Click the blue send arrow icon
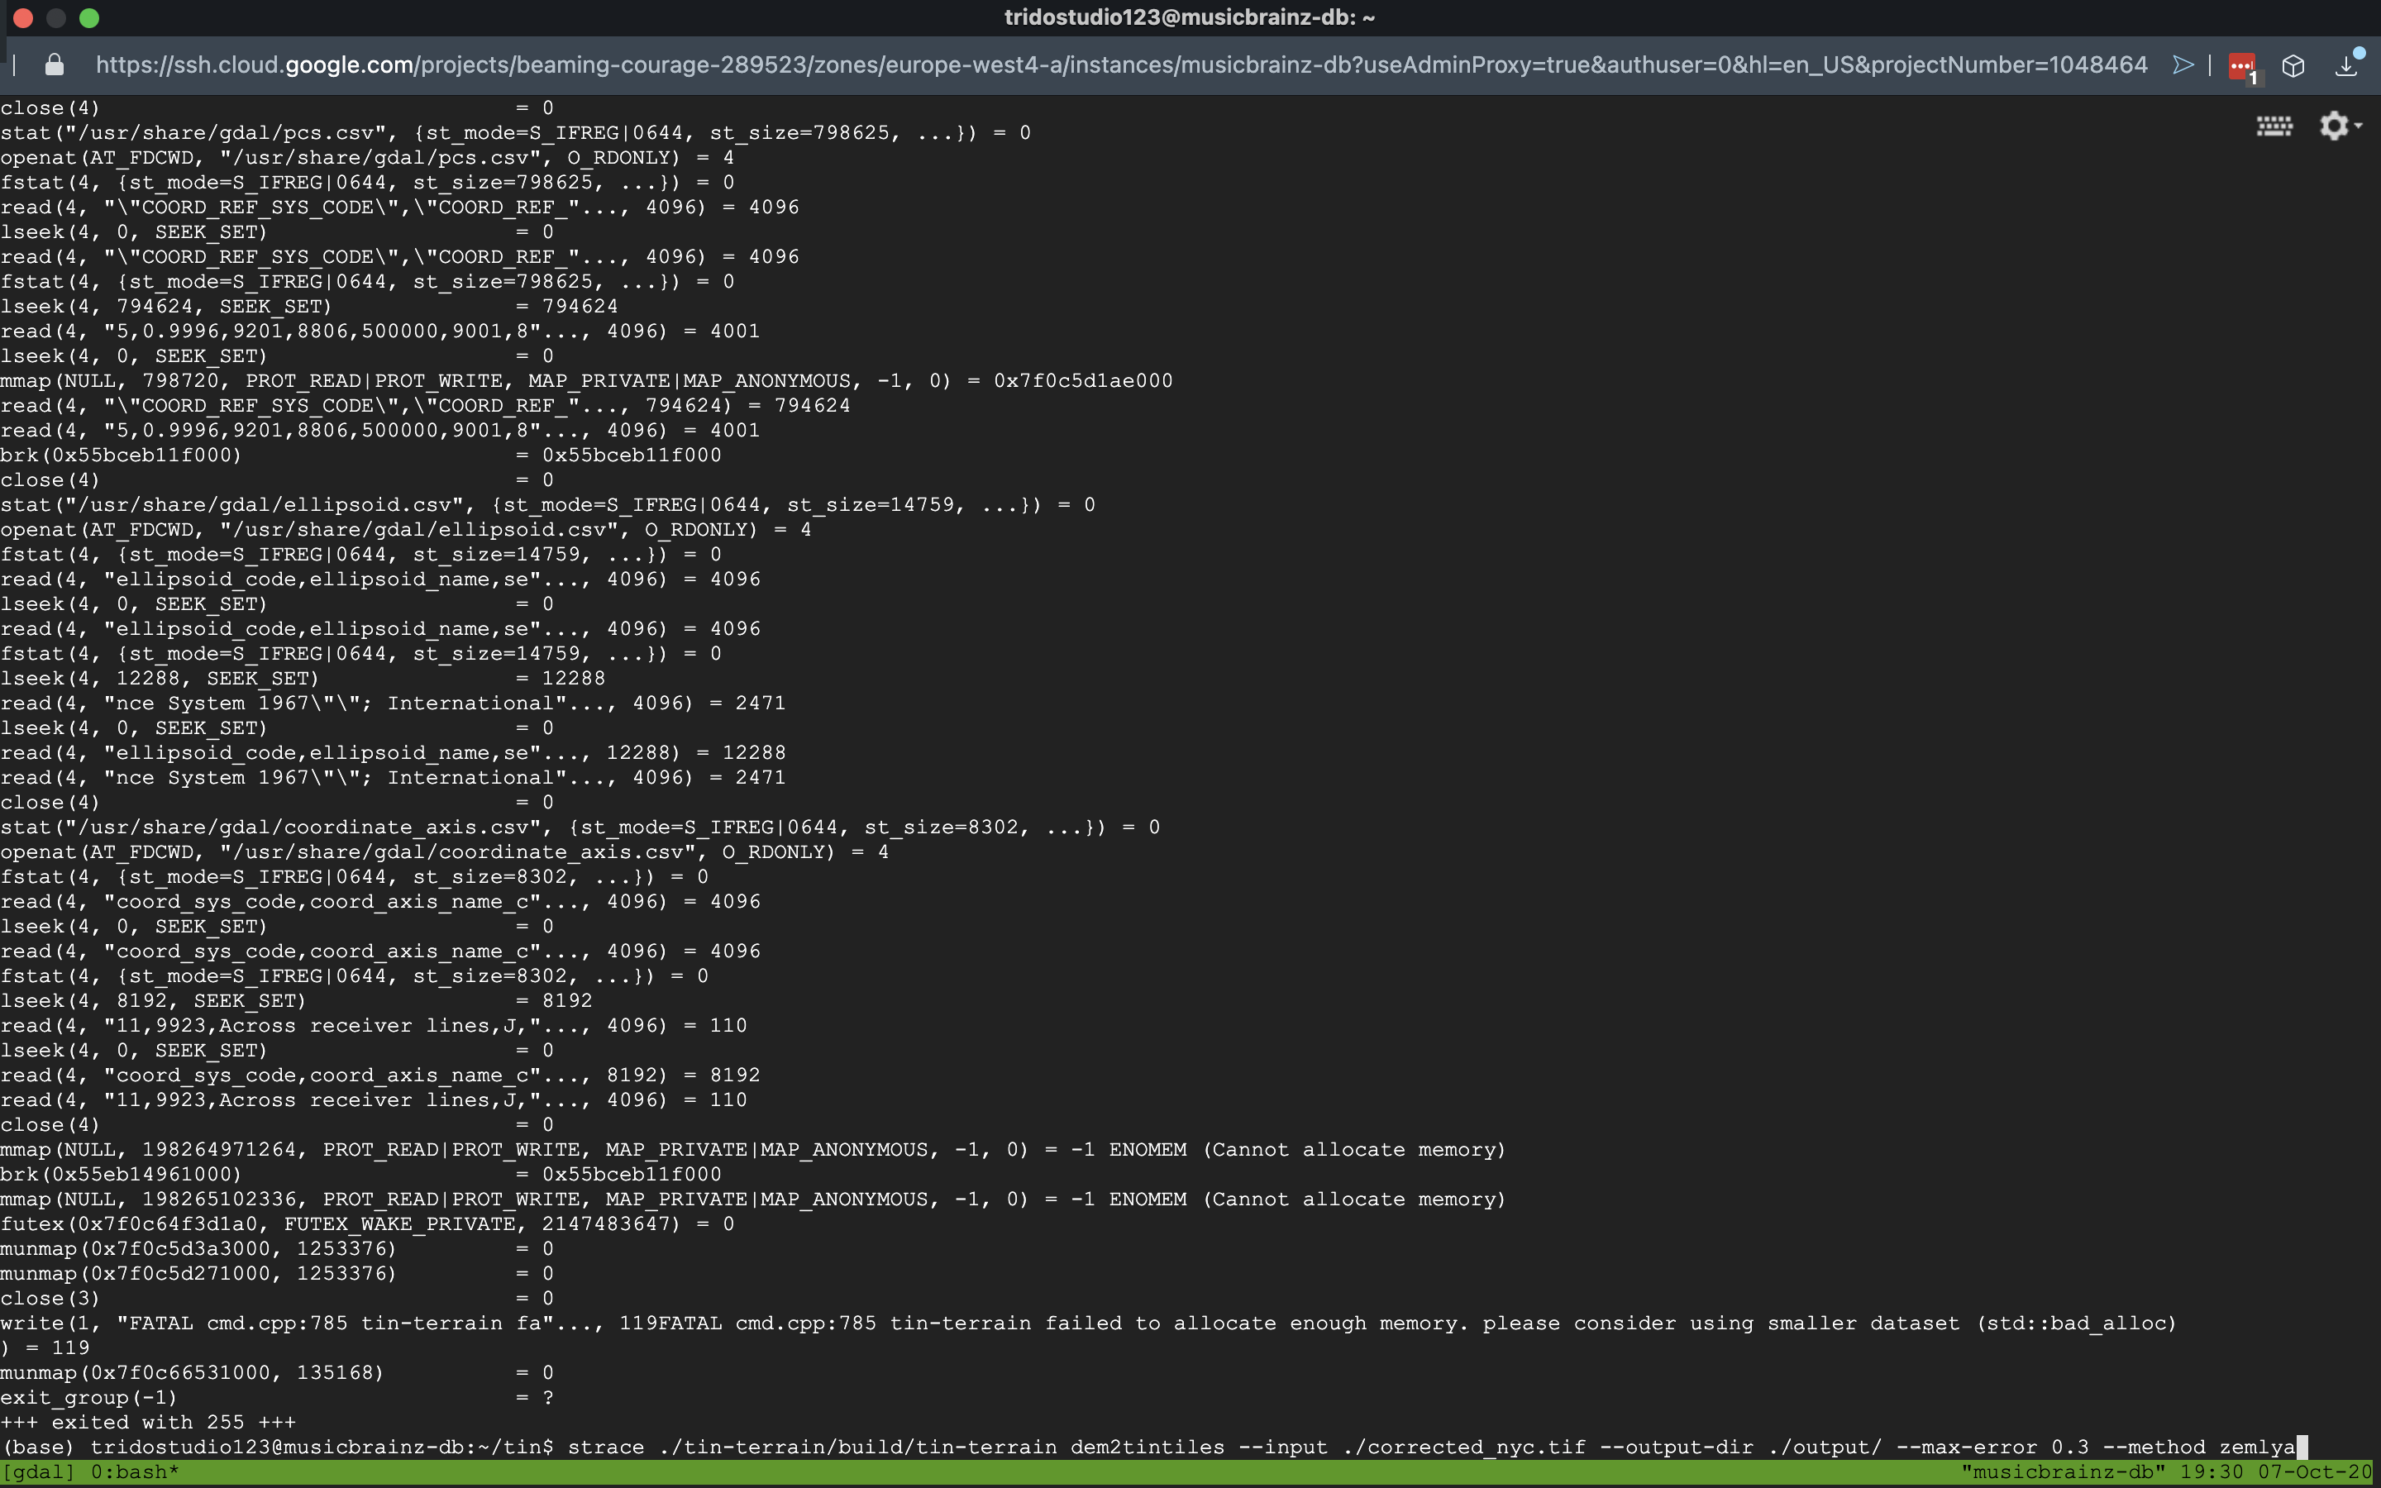Viewport: 2381px width, 1488px height. click(2183, 65)
